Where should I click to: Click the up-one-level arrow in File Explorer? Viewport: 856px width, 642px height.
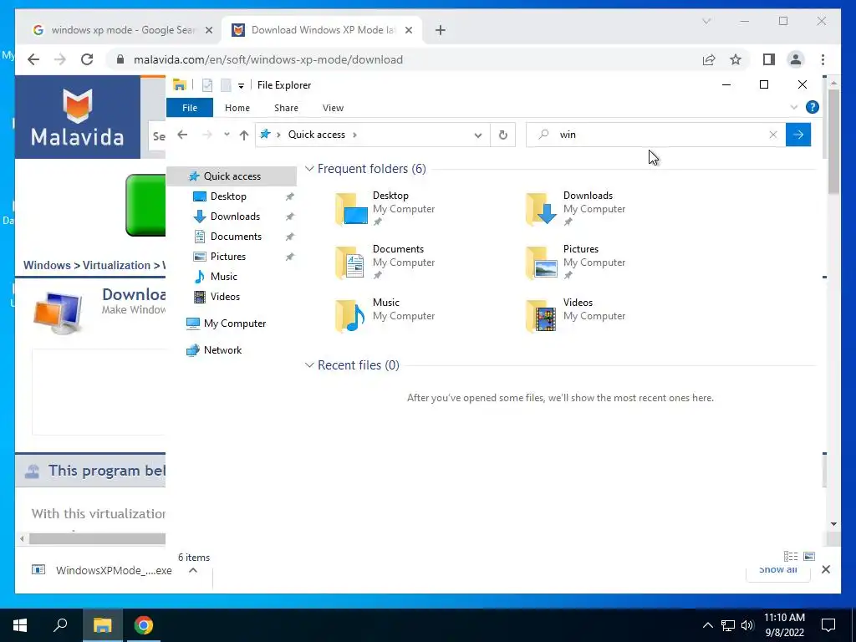click(244, 135)
